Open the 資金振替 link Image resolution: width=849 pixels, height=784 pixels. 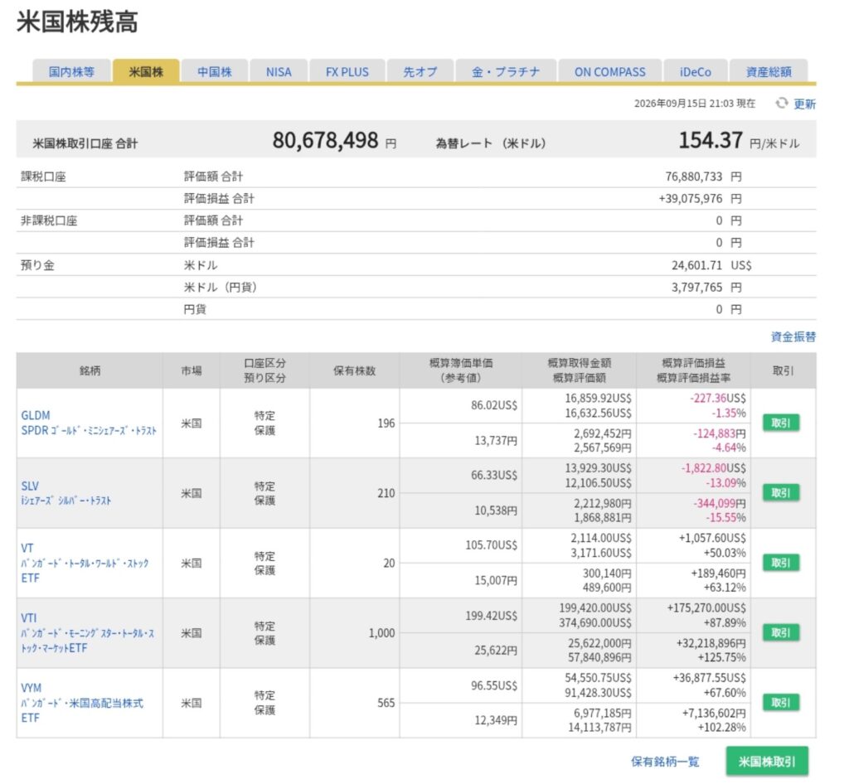793,336
